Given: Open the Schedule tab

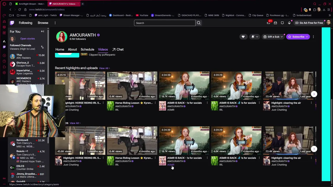Looking at the screenshot, I should [x=87, y=49].
